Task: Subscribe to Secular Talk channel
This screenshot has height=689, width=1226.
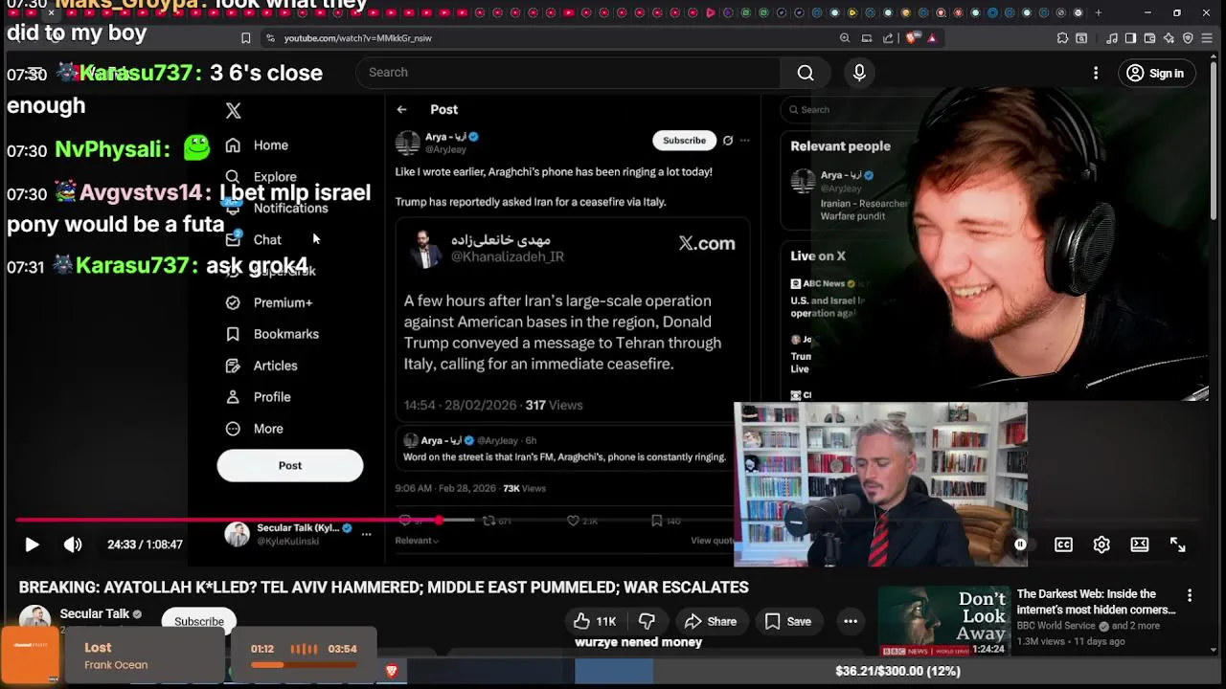Action: point(199,621)
